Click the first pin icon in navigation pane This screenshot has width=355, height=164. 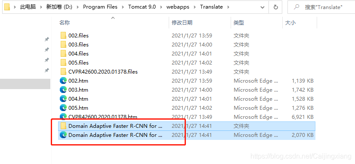[x=46, y=40]
